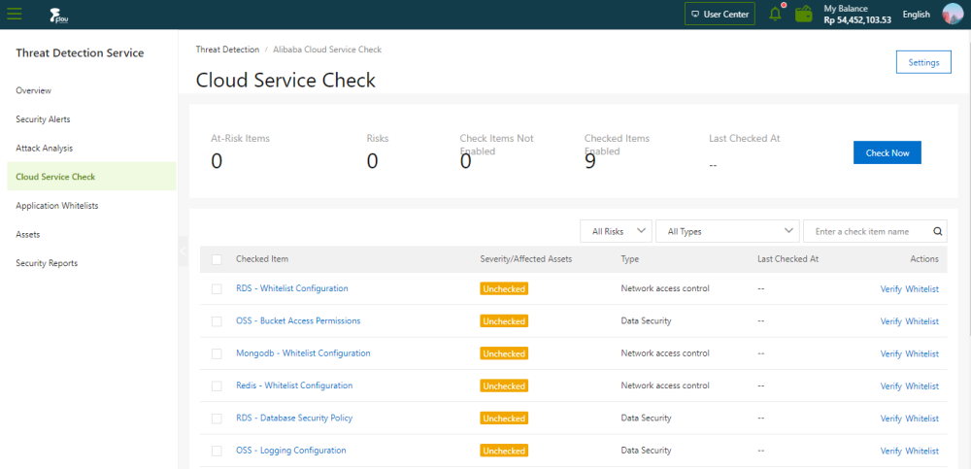Tick Mongodb - Whitelist Configuration checkbox

point(217,353)
